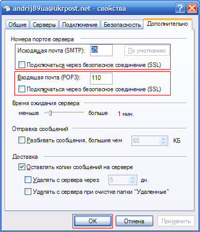200x232 pixels.
Task: Click the server timeout slider handle
Action: coord(50,113)
